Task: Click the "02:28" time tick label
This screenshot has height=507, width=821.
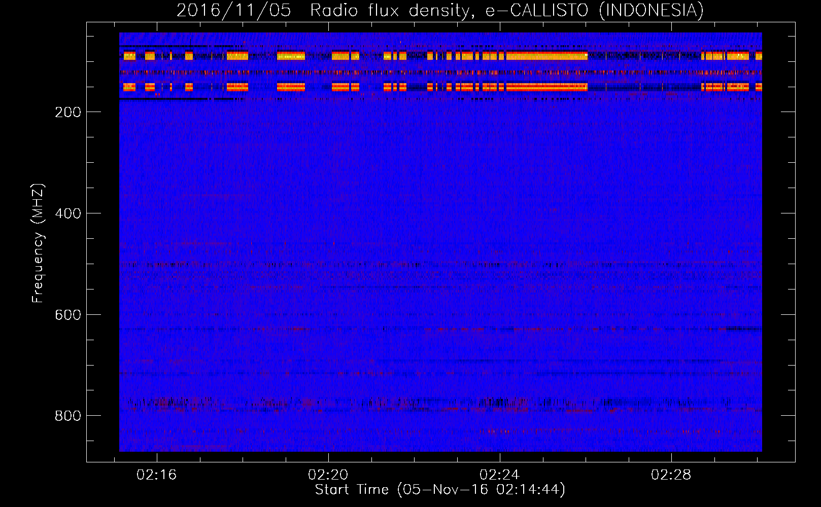Action: [671, 475]
